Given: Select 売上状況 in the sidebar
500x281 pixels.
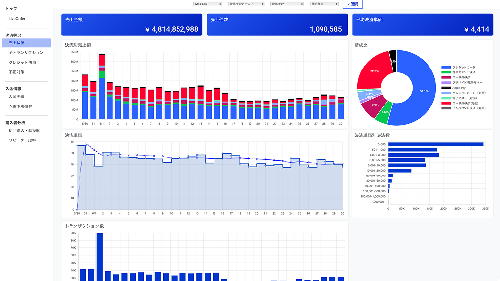Looking at the screenshot, I should (17, 43).
